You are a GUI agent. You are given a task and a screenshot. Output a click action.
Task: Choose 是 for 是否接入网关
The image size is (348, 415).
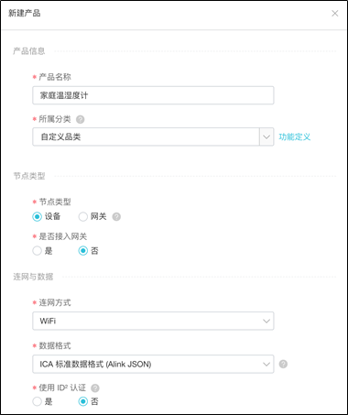point(38,251)
